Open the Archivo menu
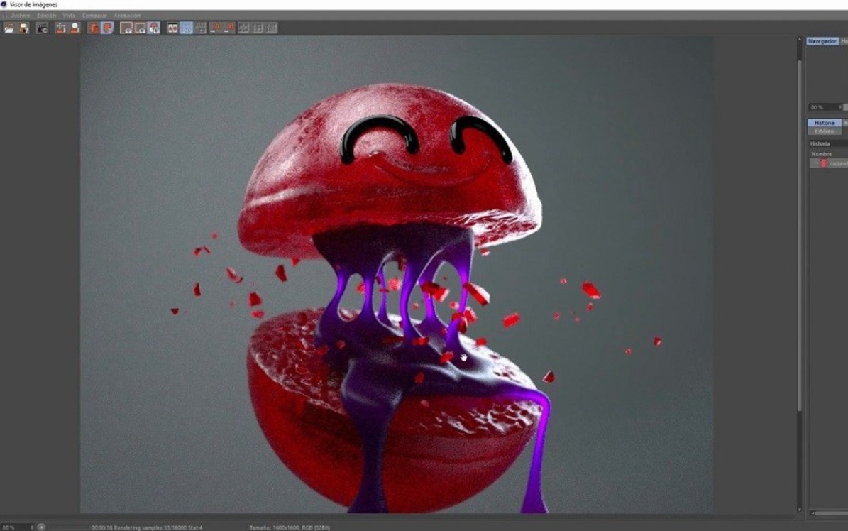Image resolution: width=848 pixels, height=531 pixels. click(21, 15)
